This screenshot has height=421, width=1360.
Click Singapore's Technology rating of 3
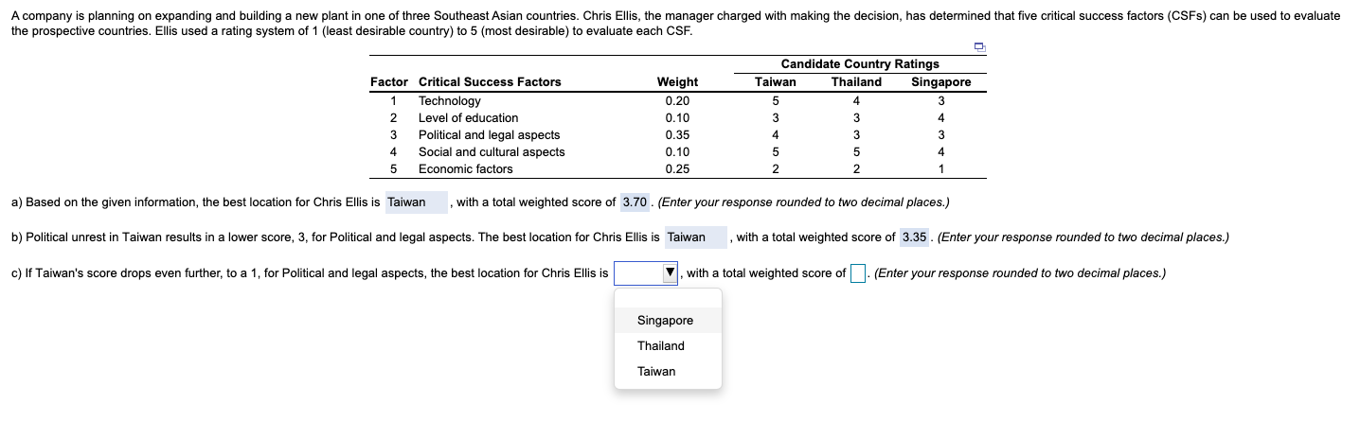tap(941, 101)
